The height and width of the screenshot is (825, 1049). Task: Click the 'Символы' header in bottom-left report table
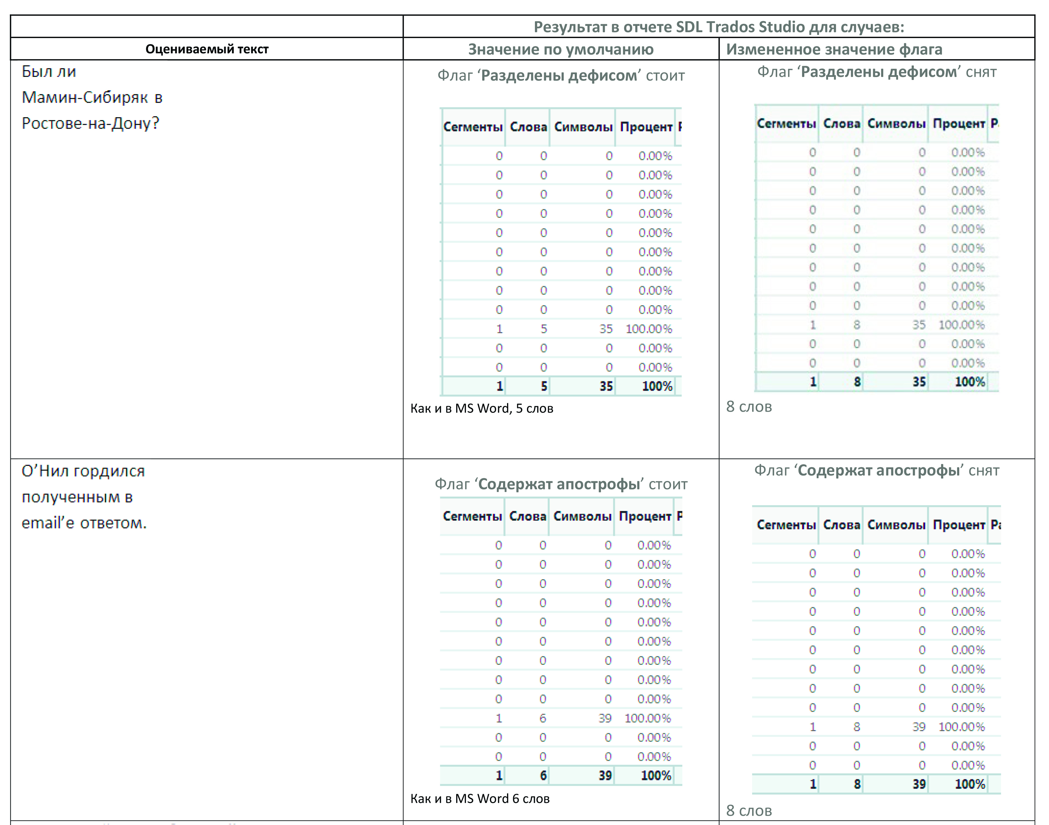click(582, 516)
